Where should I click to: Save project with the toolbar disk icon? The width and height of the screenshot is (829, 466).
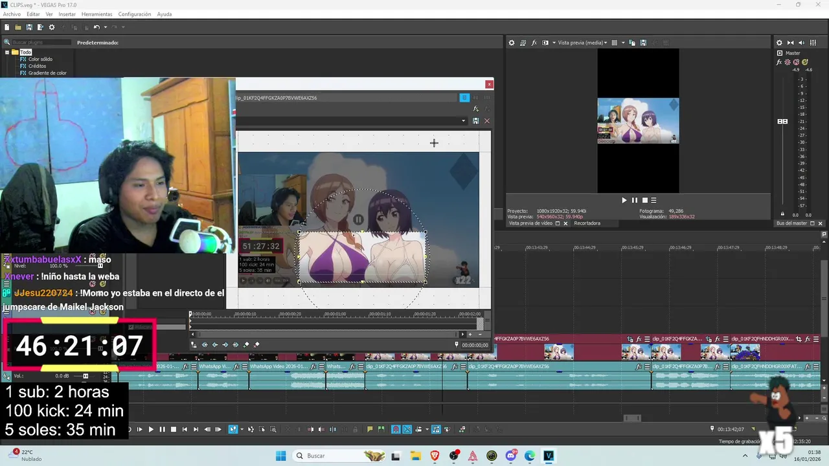click(29, 27)
